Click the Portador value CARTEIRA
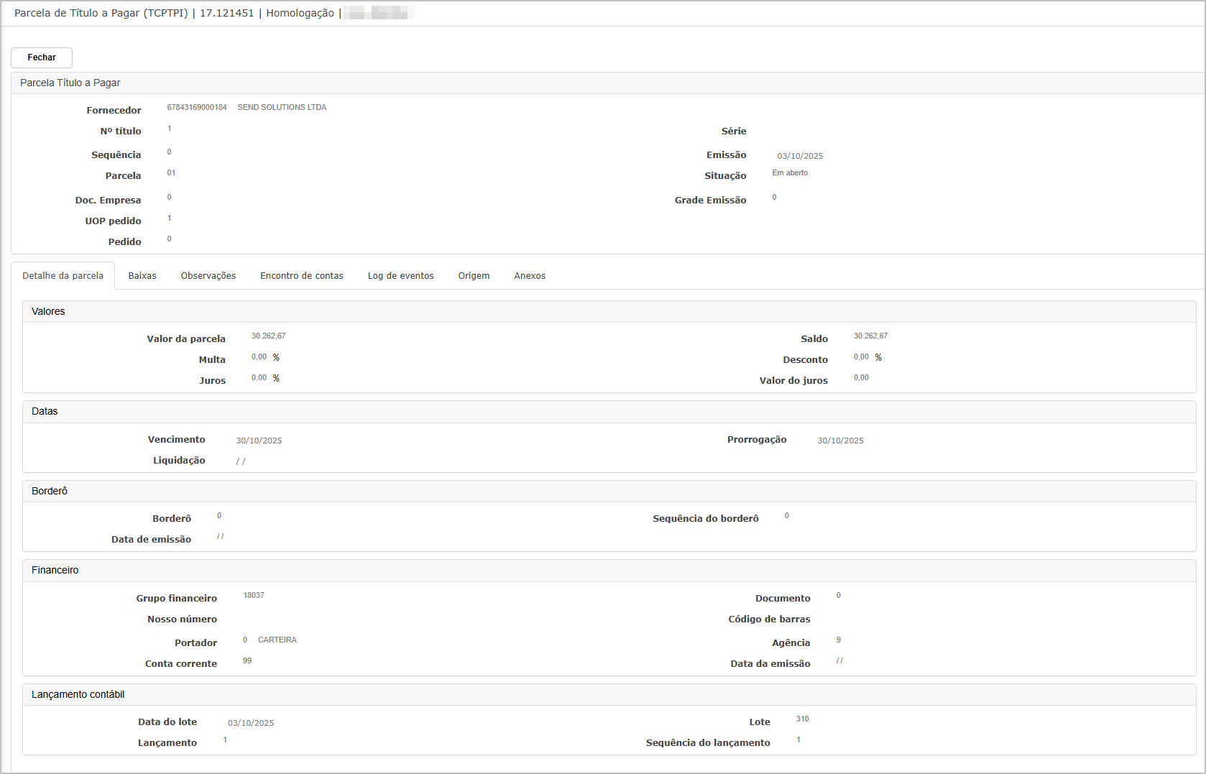 click(277, 640)
